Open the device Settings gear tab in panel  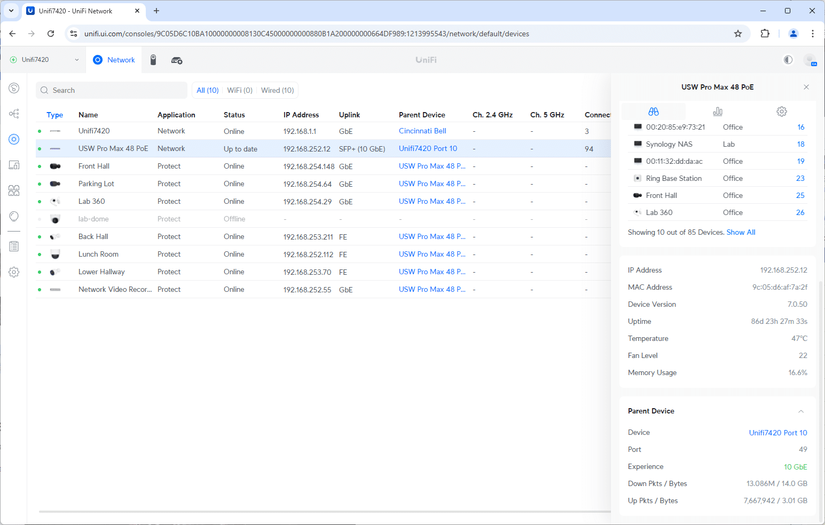pyautogui.click(x=782, y=112)
